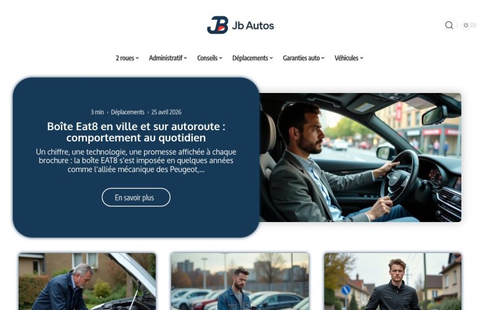Open the driver in car featured image
The image size is (480, 310).
pyautogui.click(x=360, y=157)
